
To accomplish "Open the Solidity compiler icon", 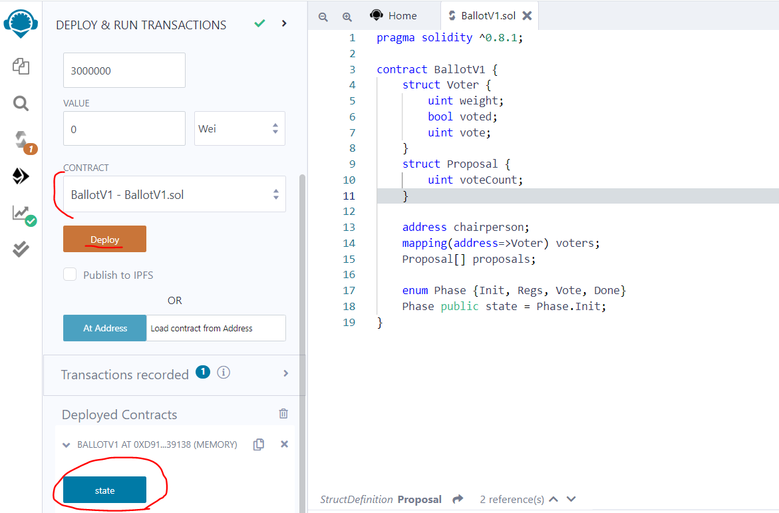I will [x=22, y=141].
